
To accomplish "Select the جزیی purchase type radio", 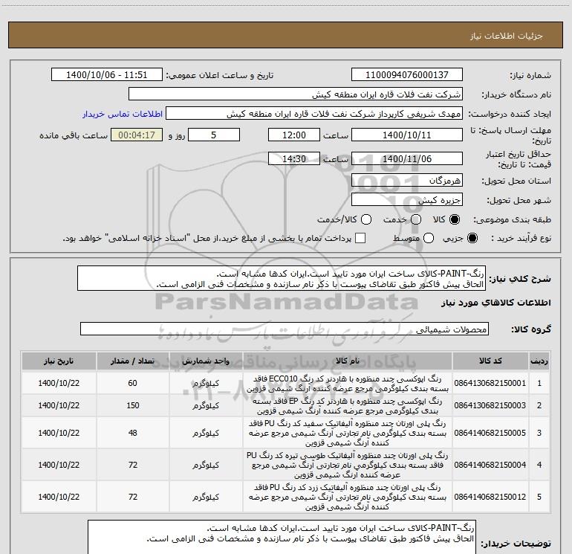I will [x=472, y=239].
